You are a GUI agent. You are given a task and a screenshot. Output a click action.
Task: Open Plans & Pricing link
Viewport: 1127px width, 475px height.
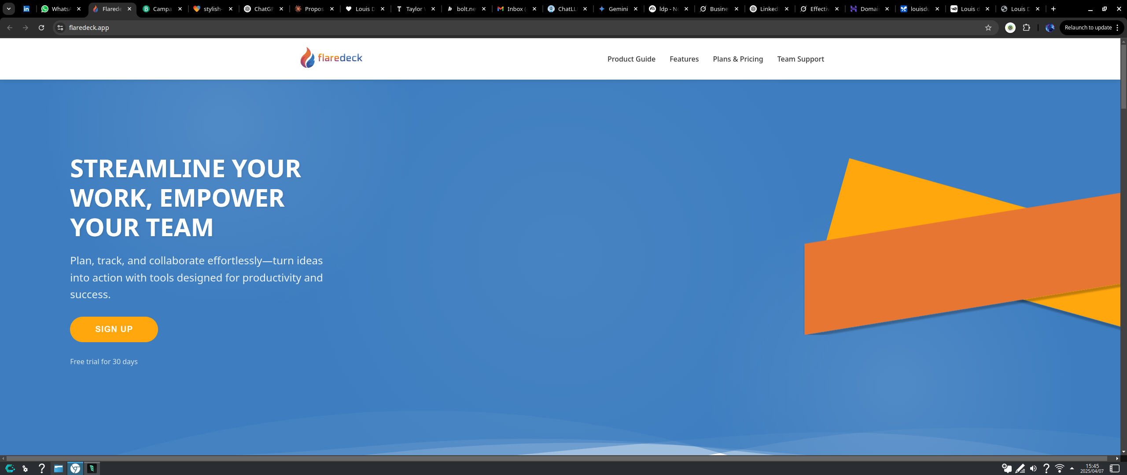[x=738, y=58]
